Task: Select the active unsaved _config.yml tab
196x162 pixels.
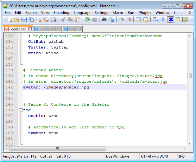Action: click(18, 29)
